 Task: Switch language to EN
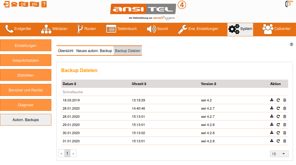[34, 4]
